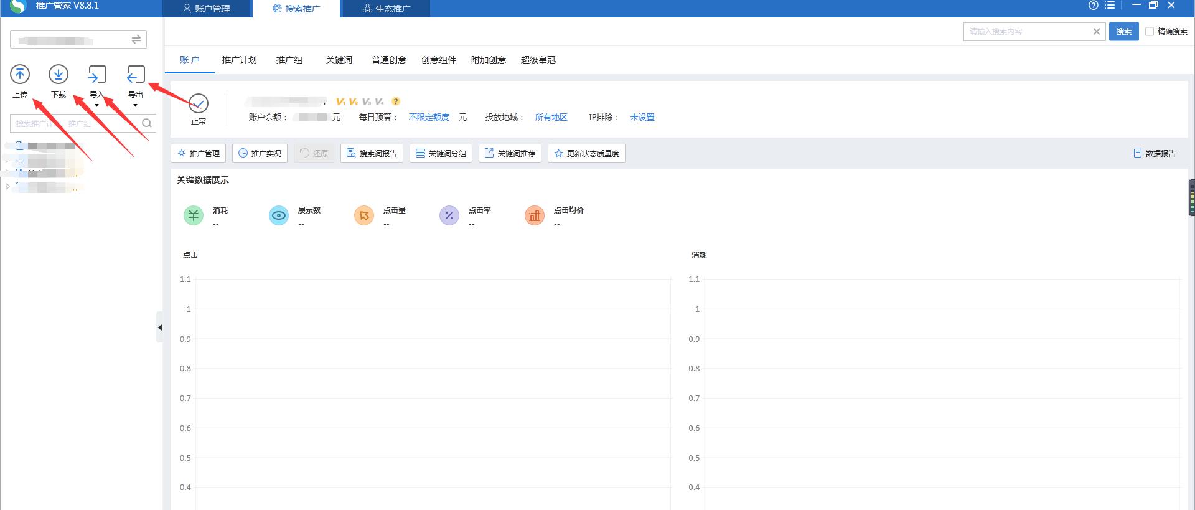
Task: Collapse the left sidebar panel arrow
Action: tap(160, 327)
